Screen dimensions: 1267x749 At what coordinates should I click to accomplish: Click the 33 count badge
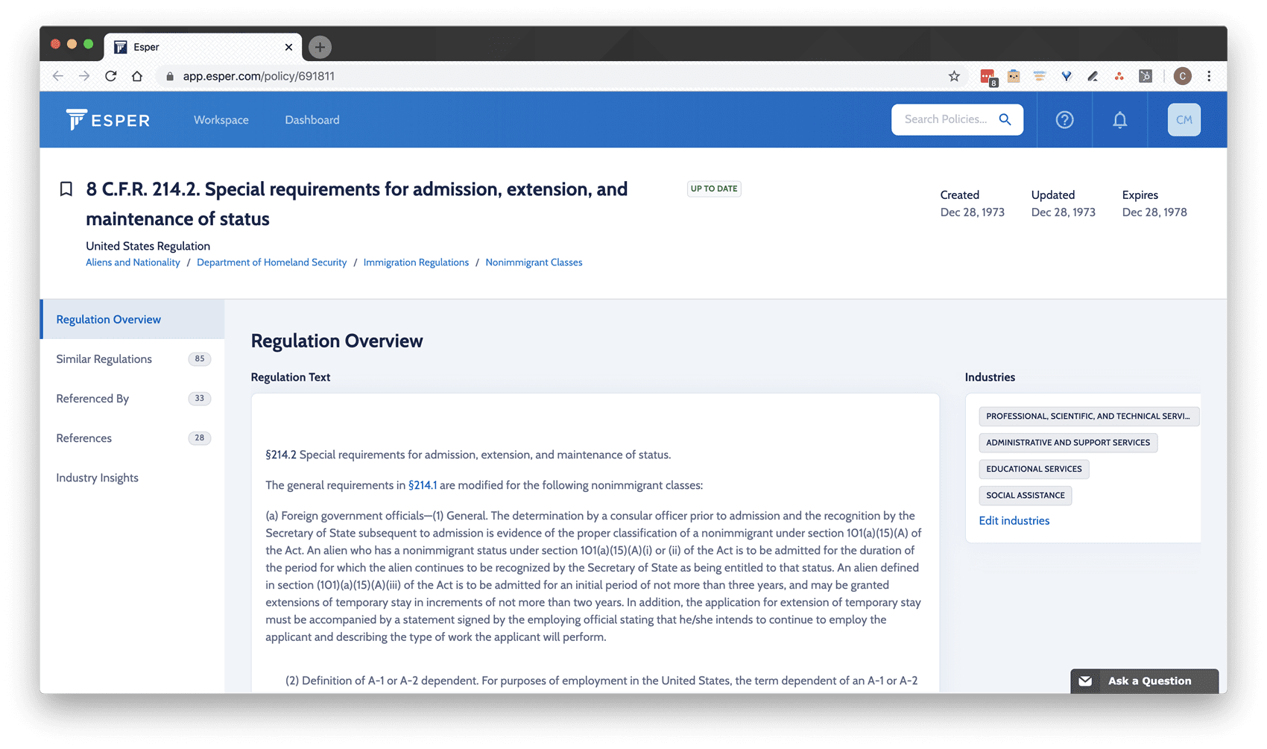coord(199,398)
